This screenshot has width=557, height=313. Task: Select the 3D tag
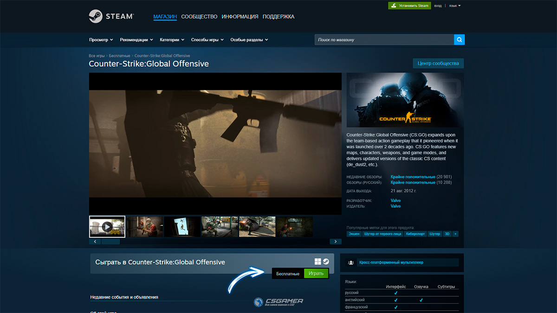tap(447, 234)
